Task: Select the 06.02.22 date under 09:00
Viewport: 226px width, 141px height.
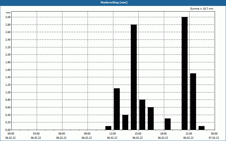Action: [87, 138]
